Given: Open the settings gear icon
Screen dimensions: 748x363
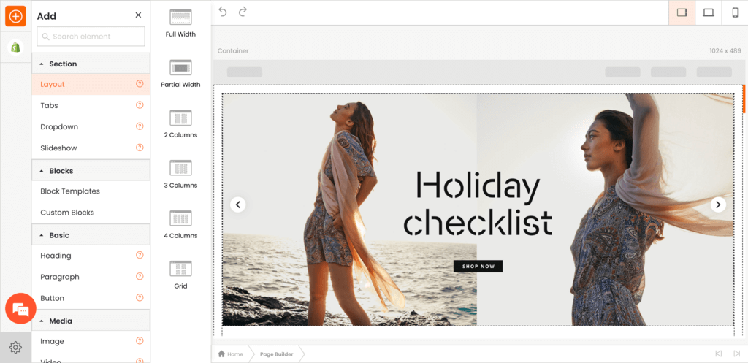Looking at the screenshot, I should tap(15, 347).
